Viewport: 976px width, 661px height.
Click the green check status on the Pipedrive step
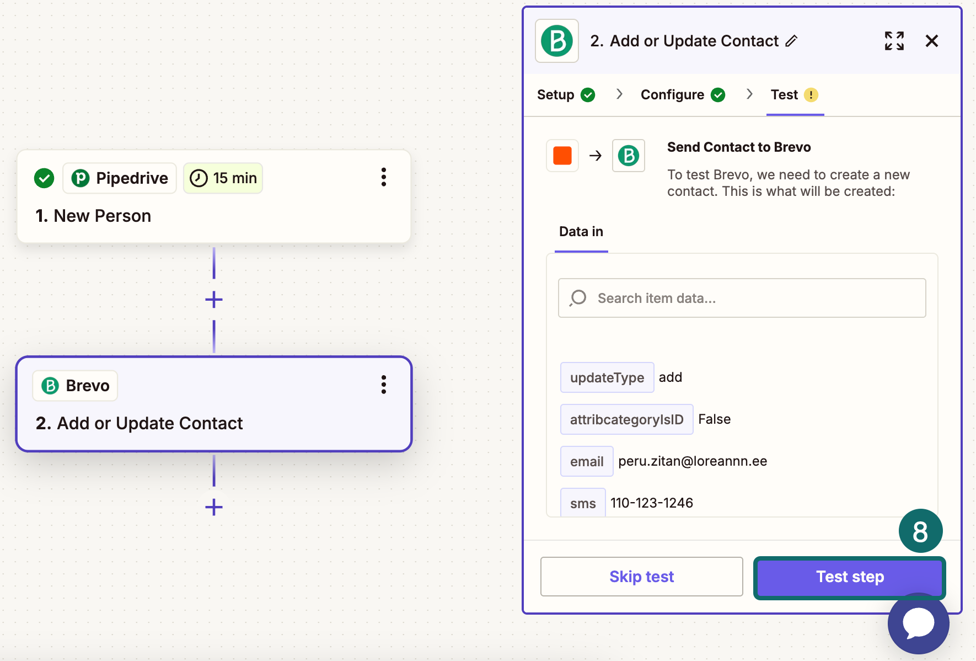pos(44,178)
